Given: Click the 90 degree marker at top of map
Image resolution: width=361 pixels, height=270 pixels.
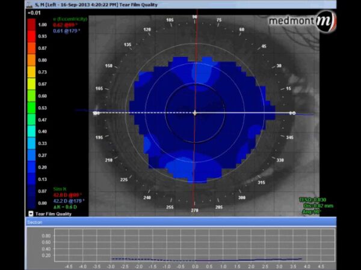Looking at the screenshot, I should (194, 17).
